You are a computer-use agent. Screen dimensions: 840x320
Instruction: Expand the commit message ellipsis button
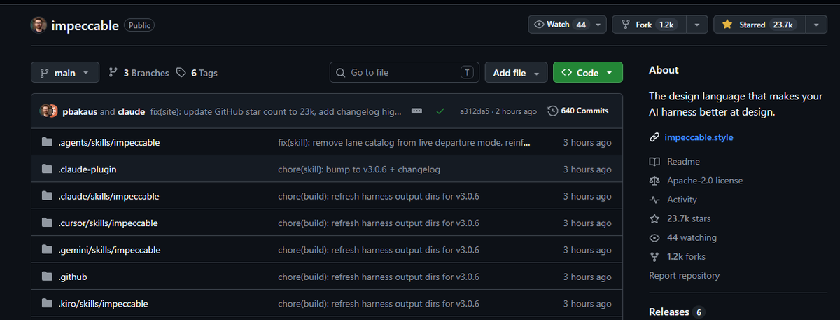[416, 111]
